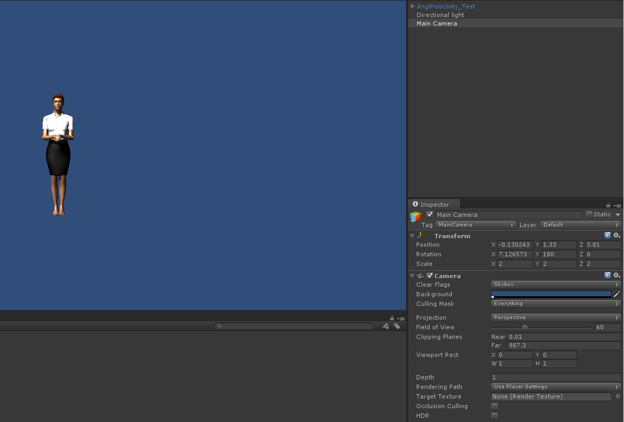The width and height of the screenshot is (624, 422).
Task: Click the filter by label icon near search bar
Action: pos(397,326)
